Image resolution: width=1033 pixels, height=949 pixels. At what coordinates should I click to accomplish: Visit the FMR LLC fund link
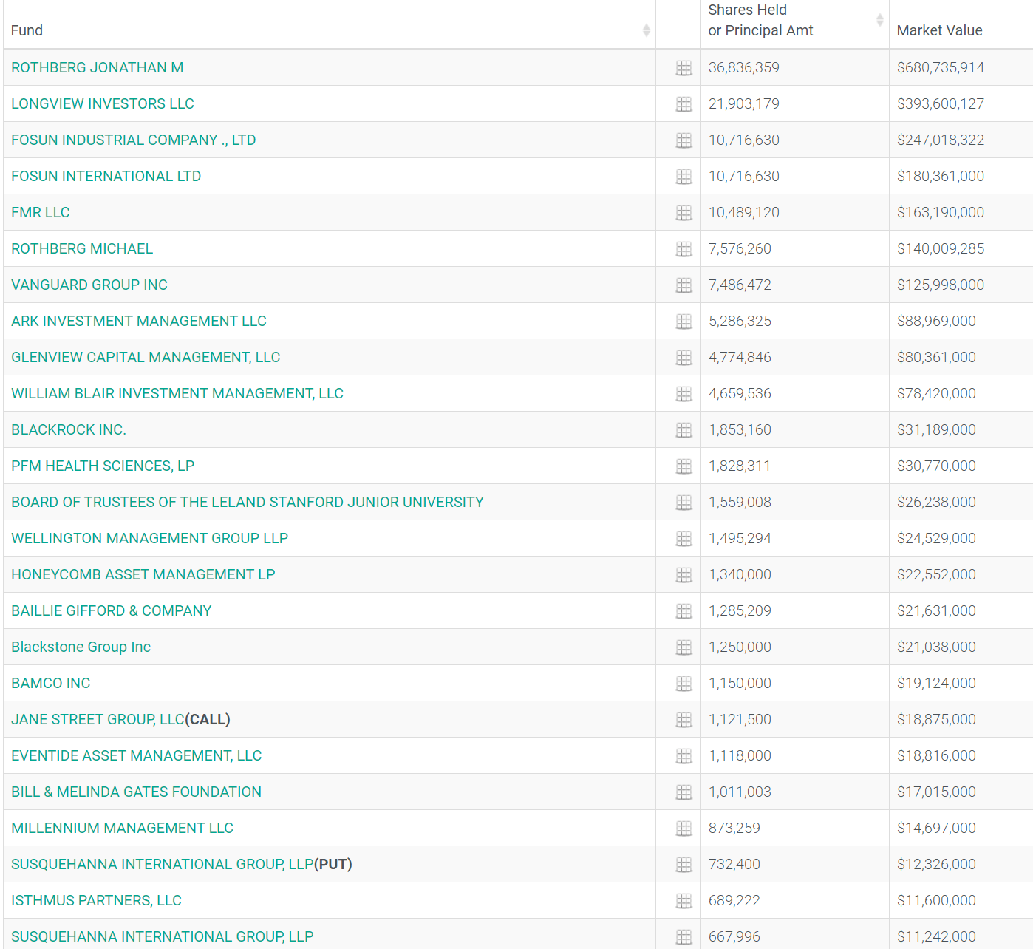pos(41,212)
